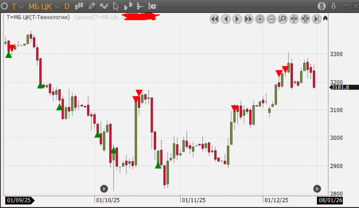Screen dimensions: 359x208
Task: Open the candlestick chart type selector
Action: point(79,6)
